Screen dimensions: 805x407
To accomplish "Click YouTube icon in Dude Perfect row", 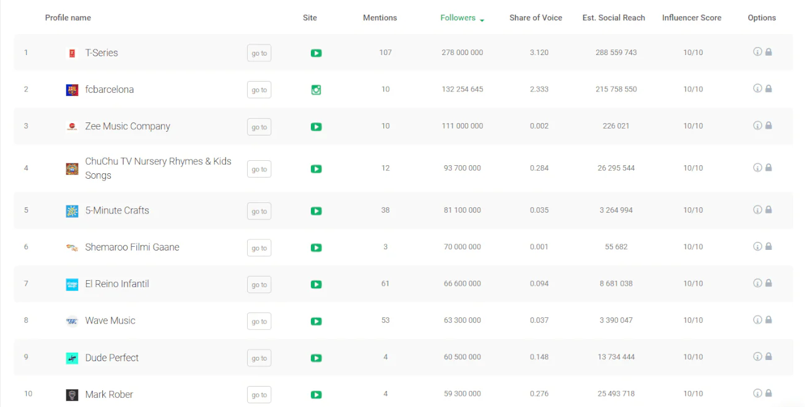I will (x=316, y=358).
